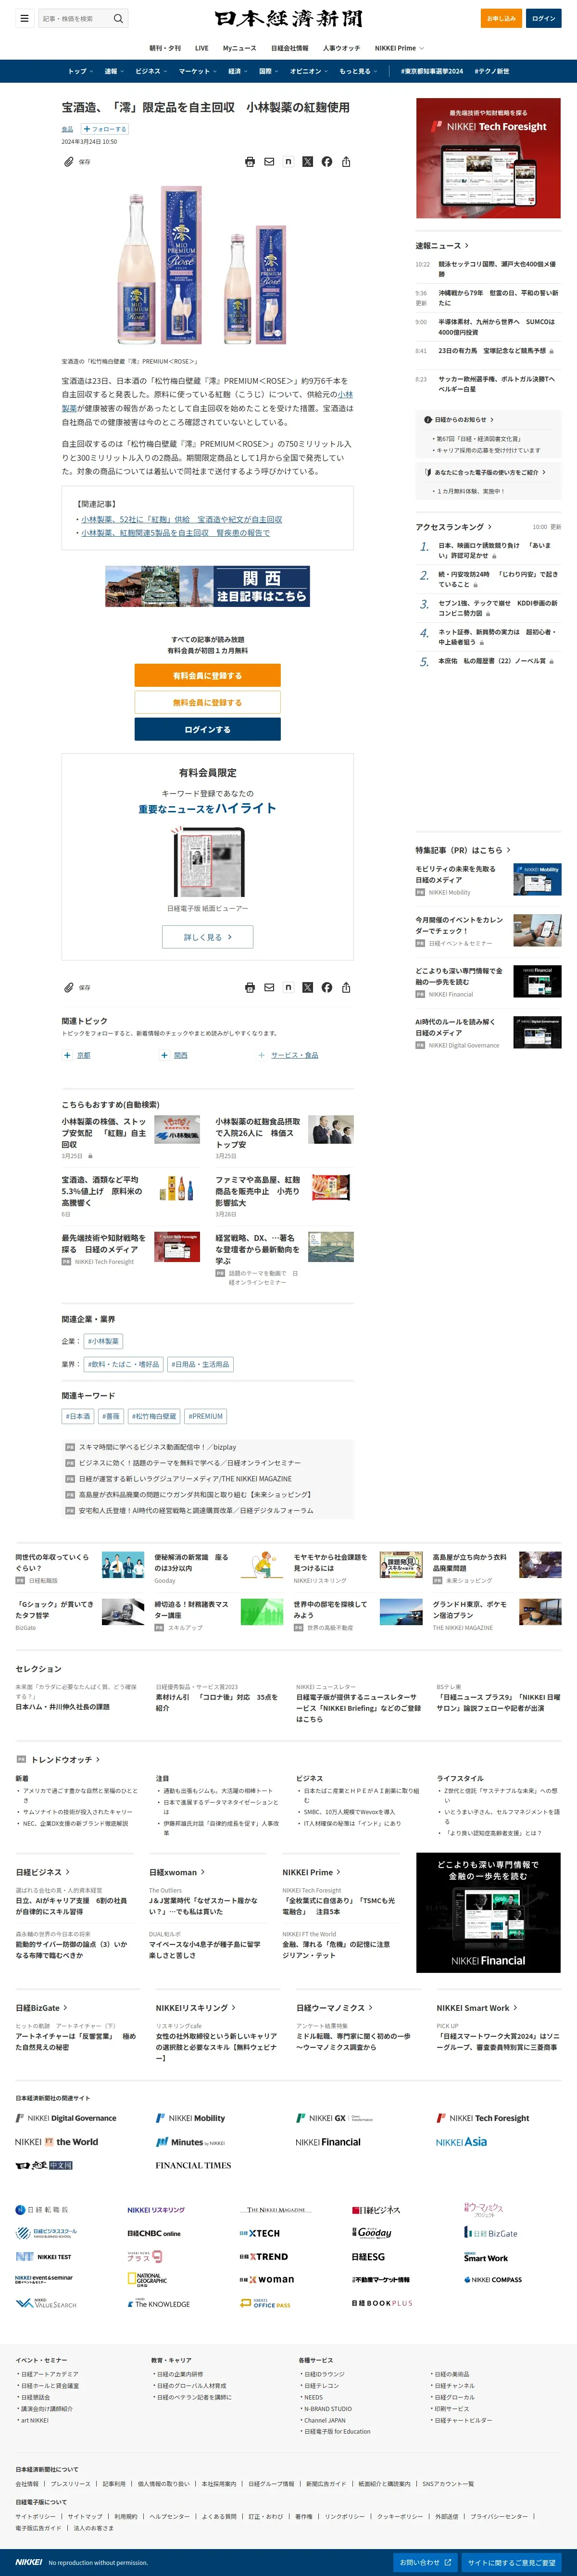Click the magnifier search icon
The image size is (577, 2576).
[118, 18]
